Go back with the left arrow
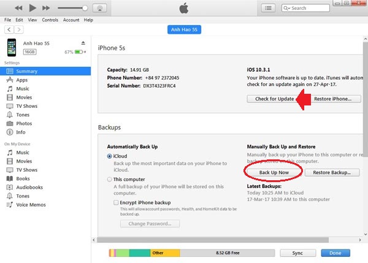 tap(9, 29)
